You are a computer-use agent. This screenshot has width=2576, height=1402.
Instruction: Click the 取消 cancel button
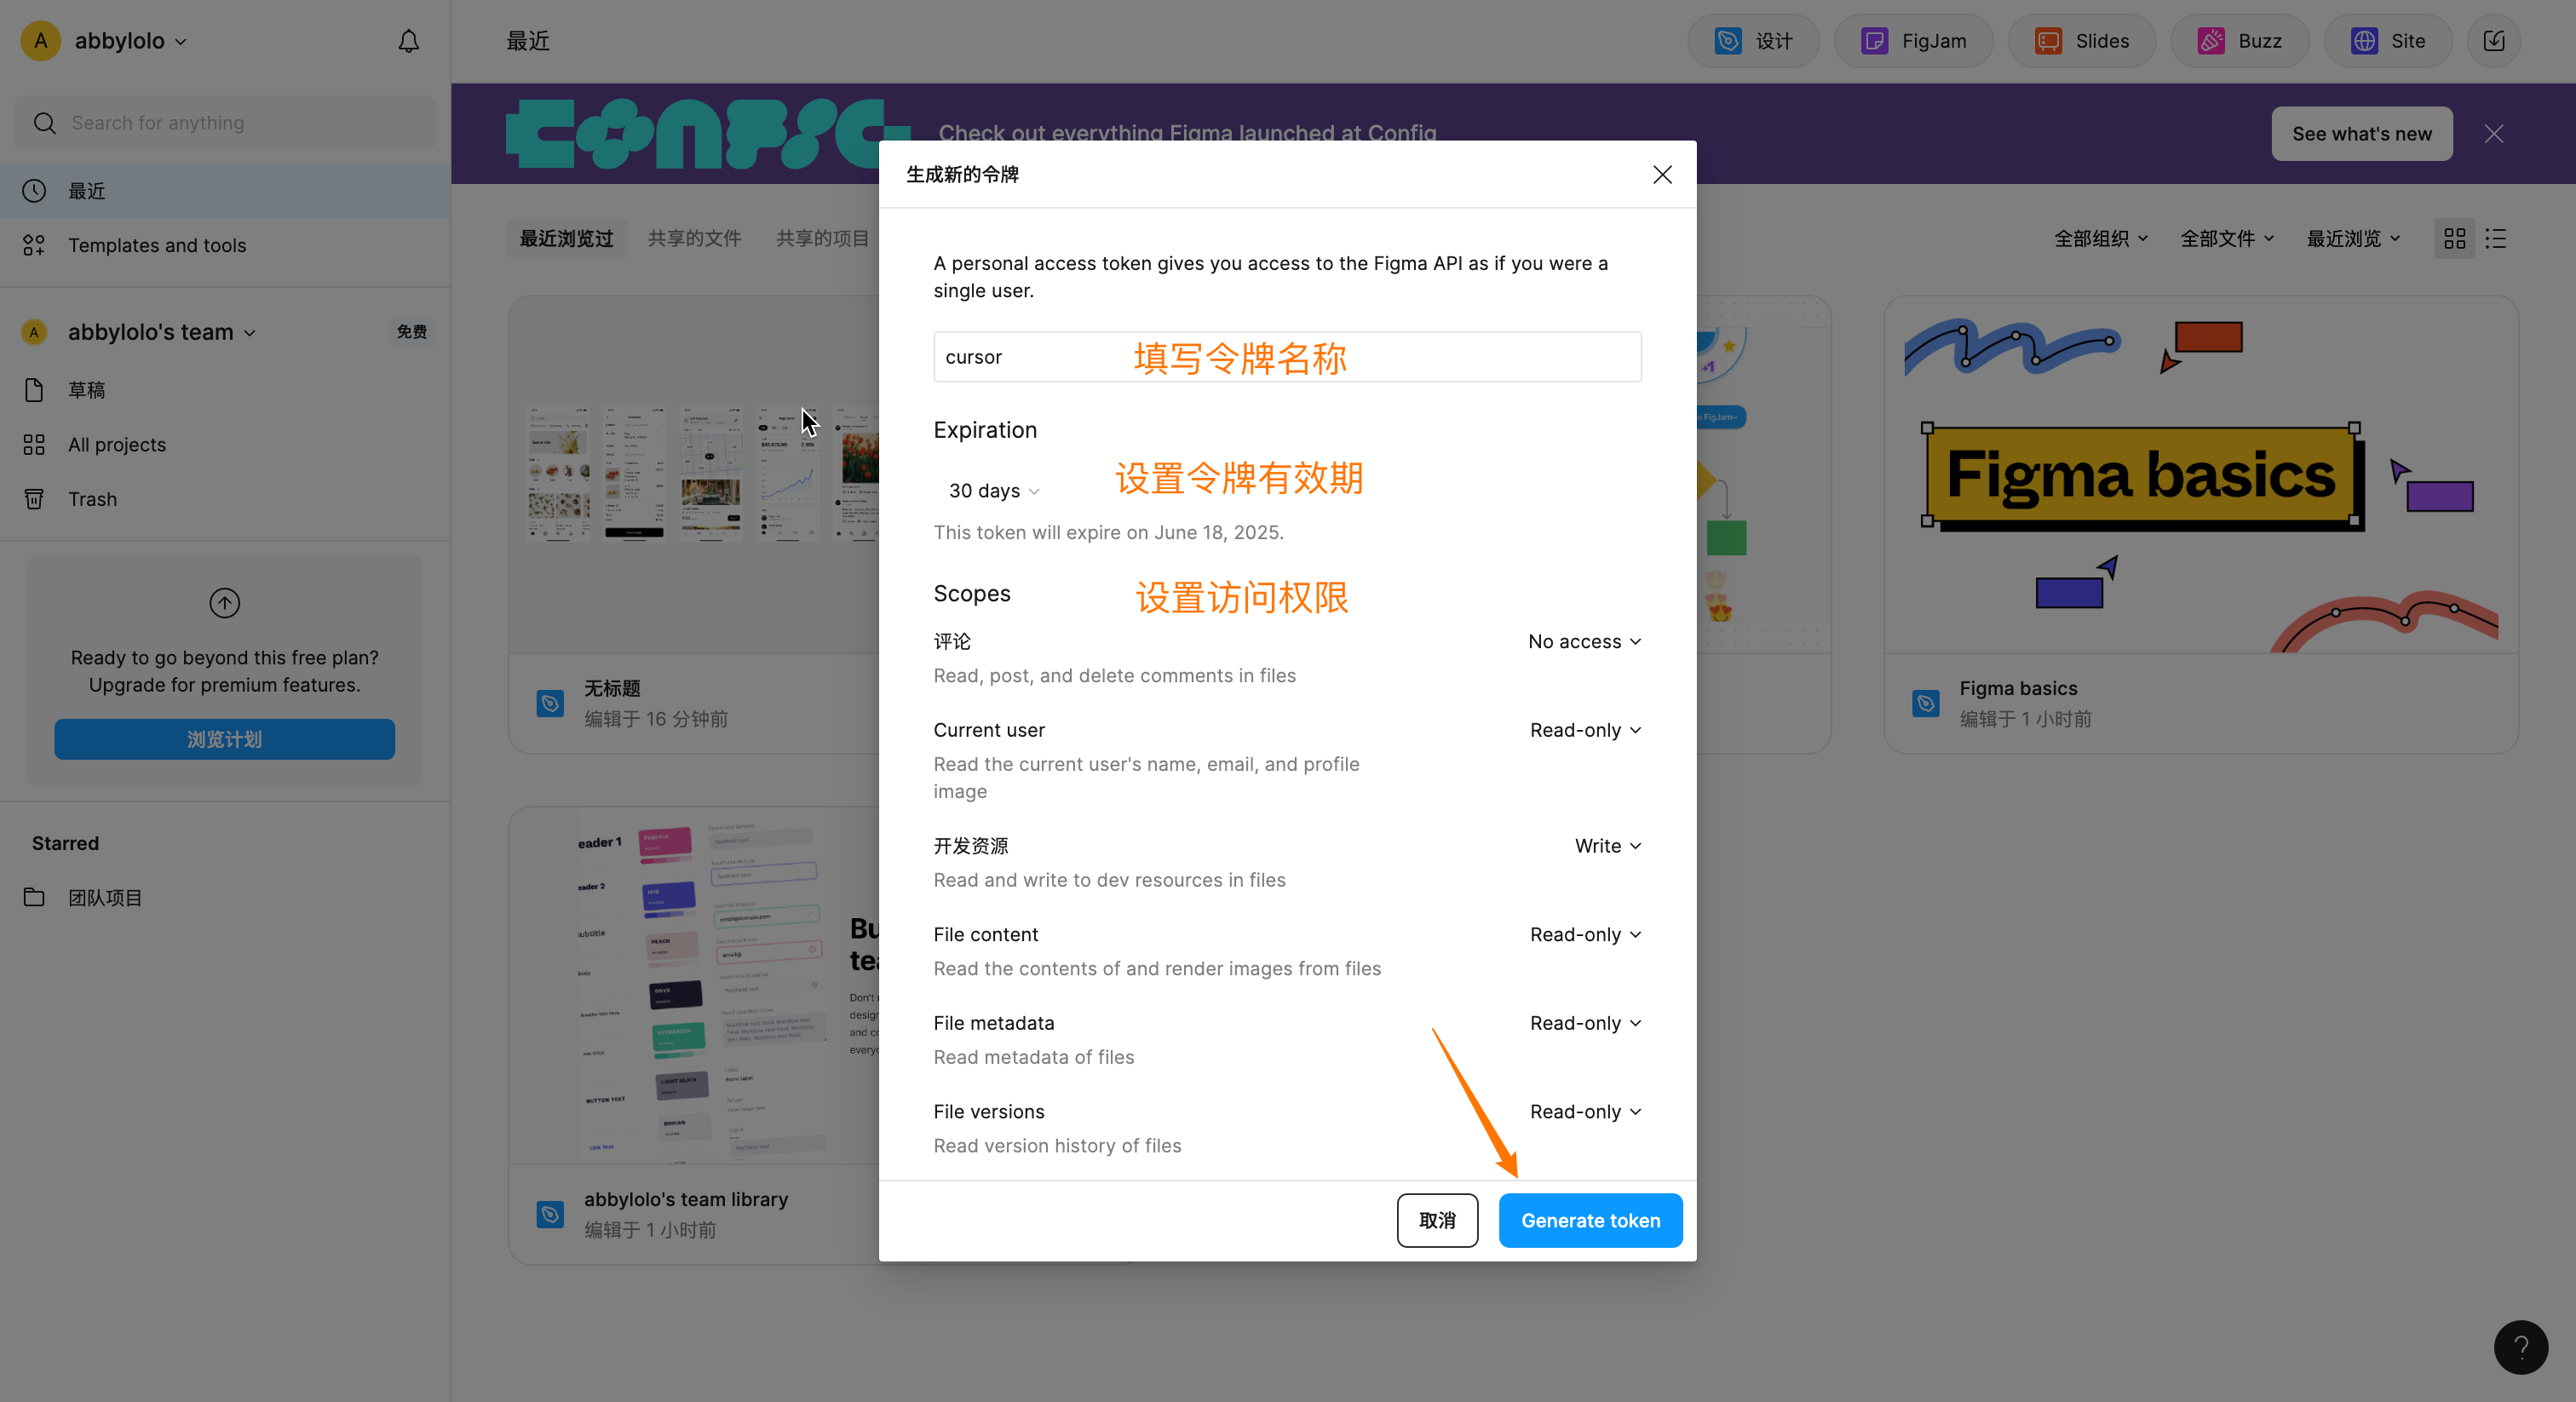(1437, 1220)
